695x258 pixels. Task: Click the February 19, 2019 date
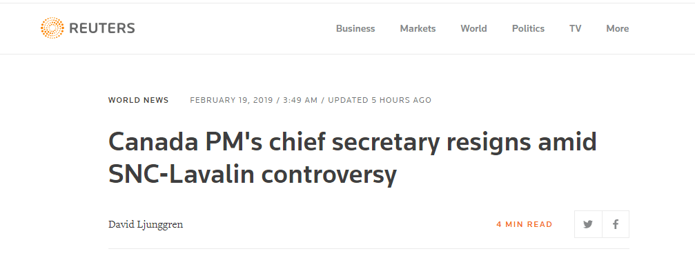231,100
